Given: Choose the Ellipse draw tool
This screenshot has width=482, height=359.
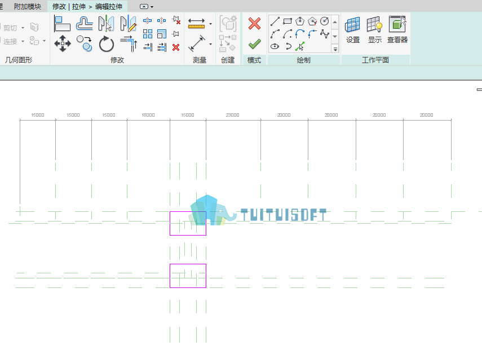Looking at the screenshot, I should click(275, 46).
